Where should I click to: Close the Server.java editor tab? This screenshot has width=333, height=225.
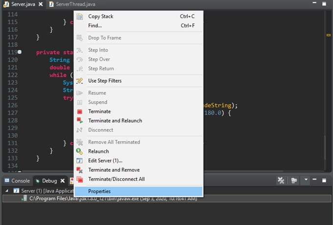41,4
